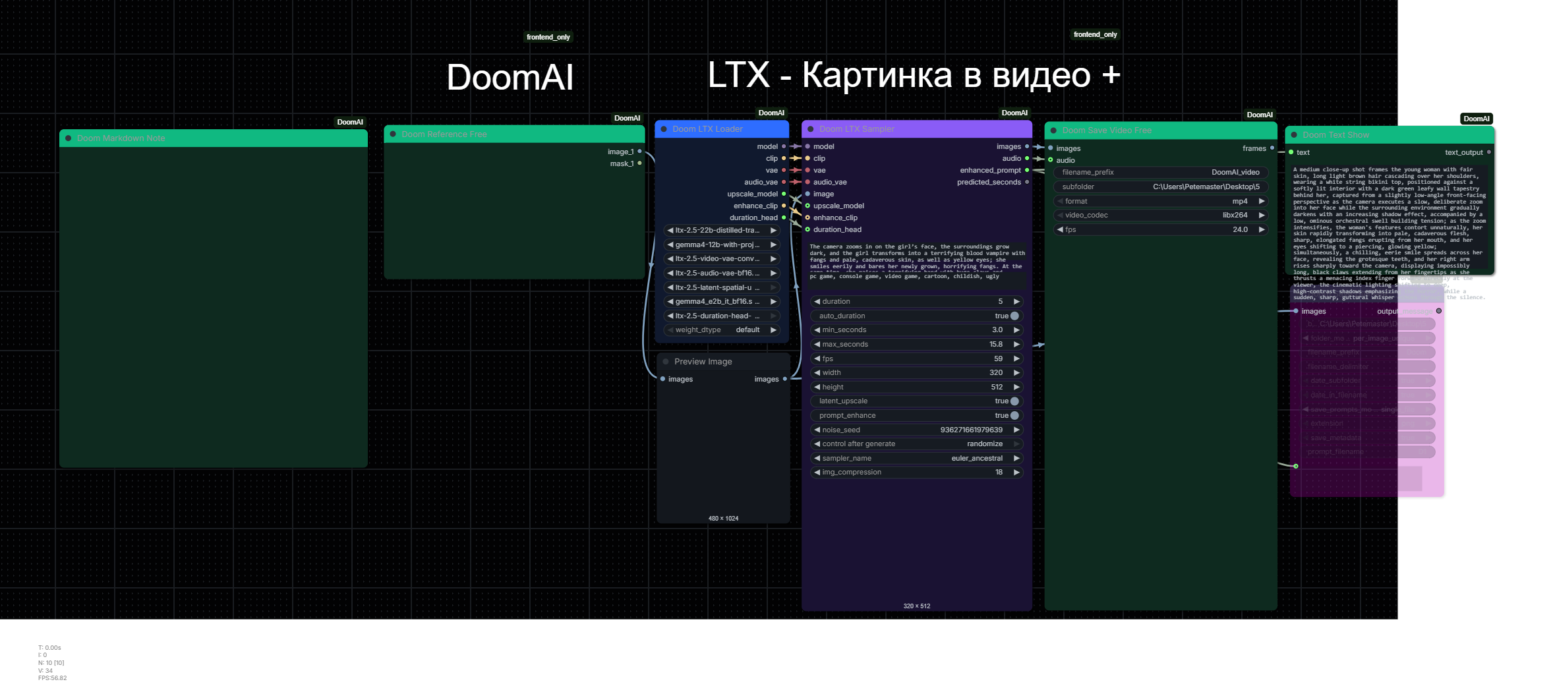Open the sampler_name euler_ancestral dropdown

tap(917, 458)
